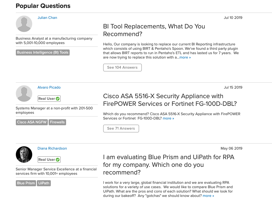Select the UiPath tag
Viewport: 272px width, 201px height.
tap(44, 183)
